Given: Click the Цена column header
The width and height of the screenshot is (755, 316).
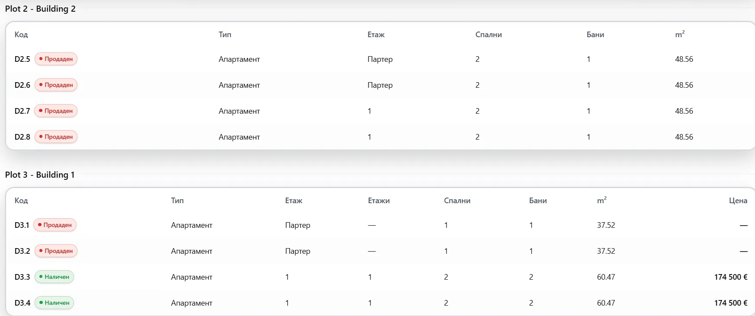Looking at the screenshot, I should click(x=738, y=201).
